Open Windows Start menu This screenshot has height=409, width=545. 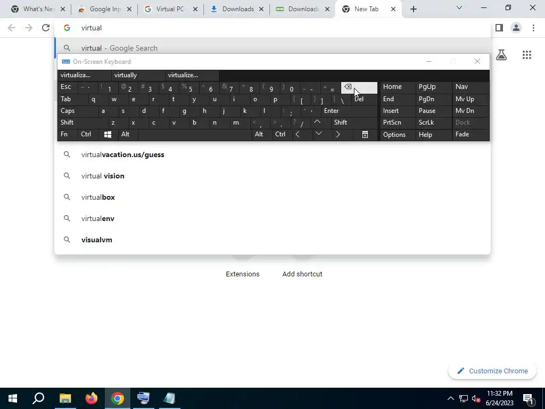(x=13, y=398)
